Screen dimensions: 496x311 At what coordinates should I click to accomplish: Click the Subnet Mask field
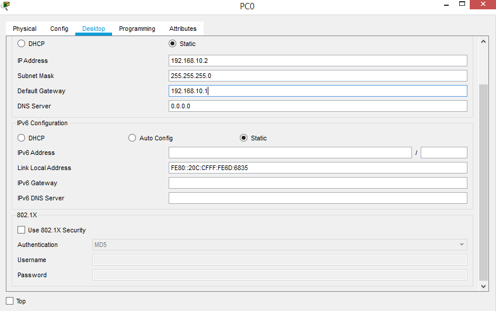tap(318, 76)
